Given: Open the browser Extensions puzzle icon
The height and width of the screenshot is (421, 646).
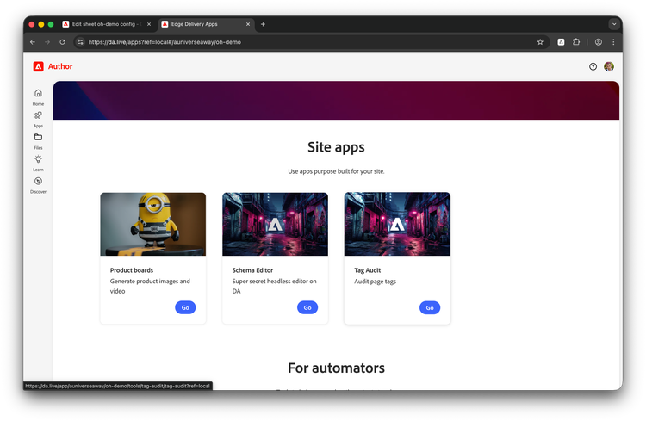Looking at the screenshot, I should [579, 41].
